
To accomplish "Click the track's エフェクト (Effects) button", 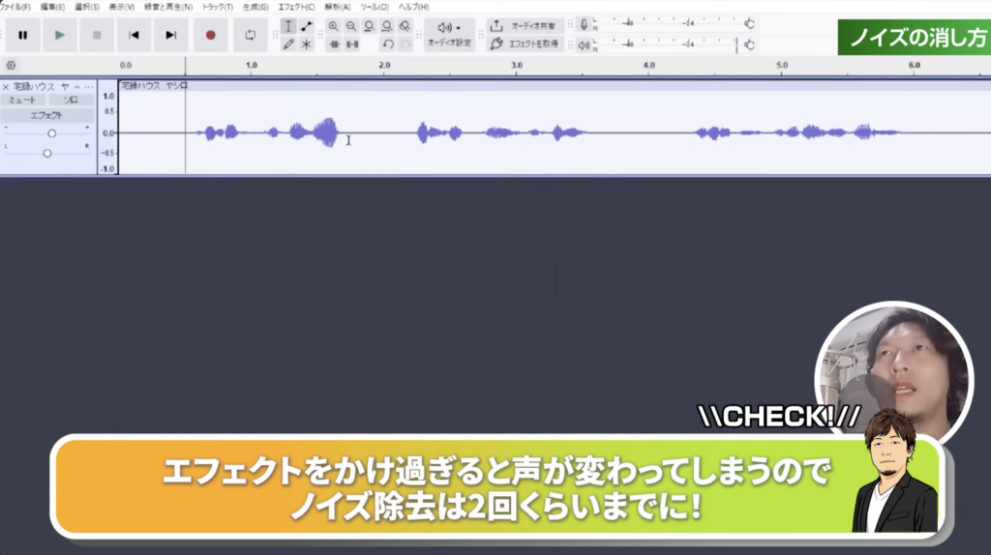I will 46,115.
